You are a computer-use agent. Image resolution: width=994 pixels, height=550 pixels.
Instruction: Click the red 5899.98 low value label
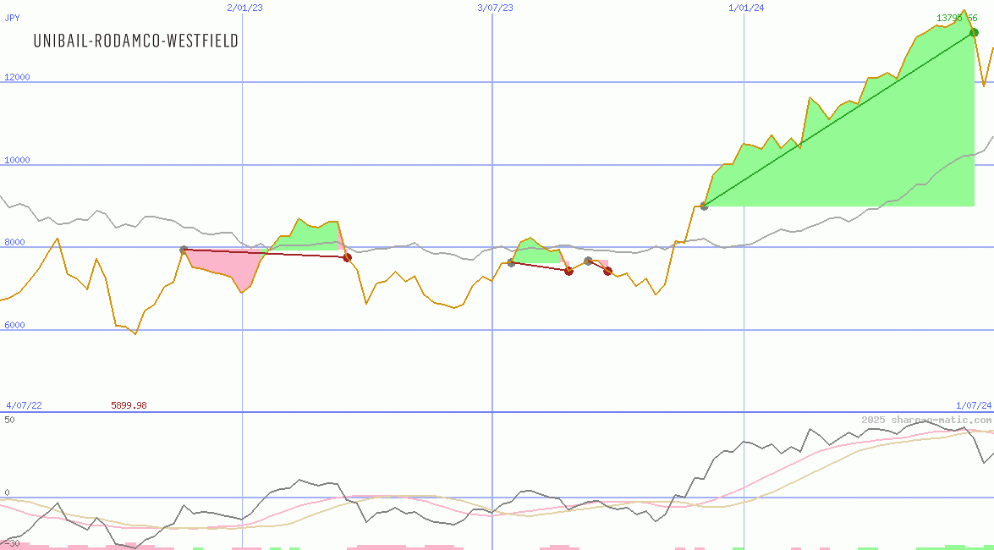pyautogui.click(x=129, y=405)
